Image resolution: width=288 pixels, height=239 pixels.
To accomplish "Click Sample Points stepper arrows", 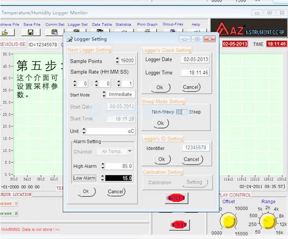I will (x=117, y=61).
